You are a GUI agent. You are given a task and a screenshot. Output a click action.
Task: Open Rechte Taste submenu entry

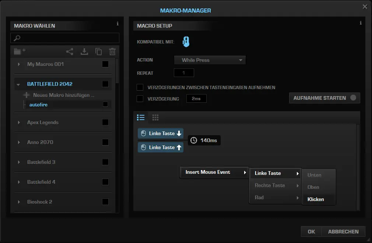(x=275, y=186)
